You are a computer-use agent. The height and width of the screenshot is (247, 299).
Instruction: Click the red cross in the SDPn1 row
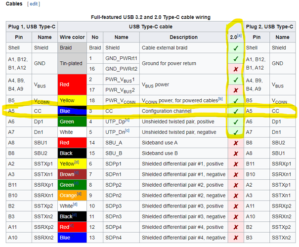(236, 174)
